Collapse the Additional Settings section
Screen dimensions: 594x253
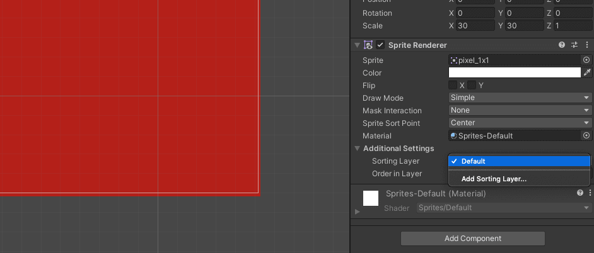tap(357, 149)
